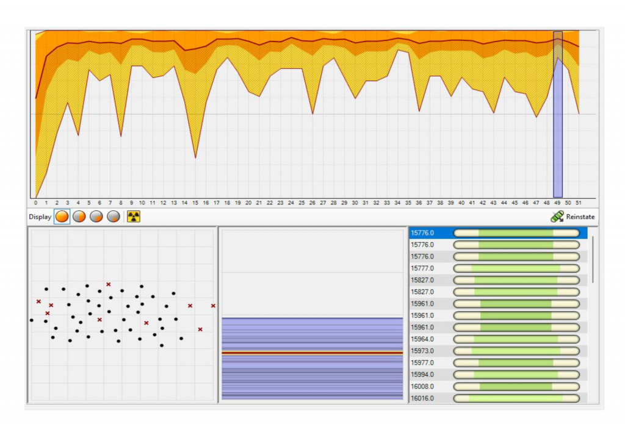Click the yellow radiation hazard icon

point(133,217)
